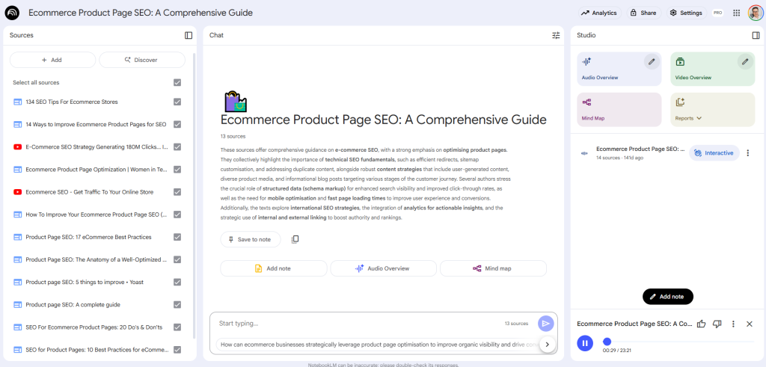Click the audio playback progress slider
The image size is (766, 367).
pyautogui.click(x=681, y=342)
